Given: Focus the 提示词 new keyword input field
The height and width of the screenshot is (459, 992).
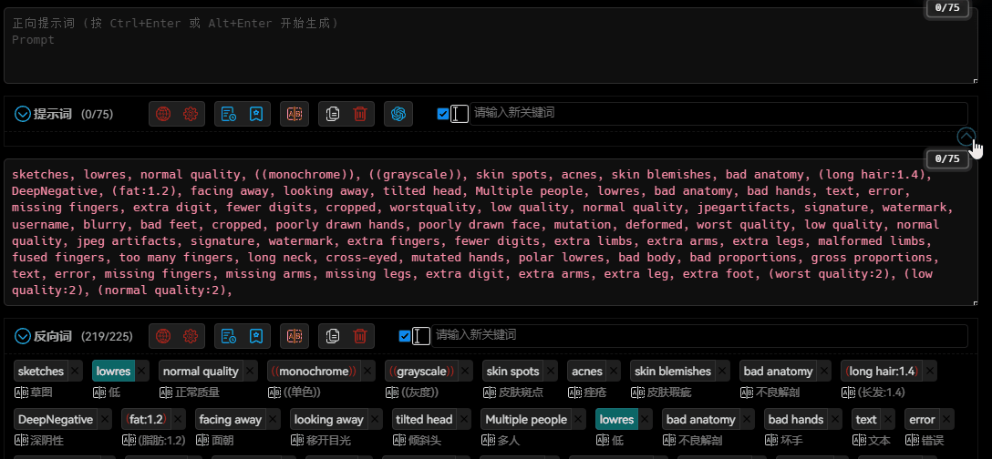Looking at the screenshot, I should point(718,114).
